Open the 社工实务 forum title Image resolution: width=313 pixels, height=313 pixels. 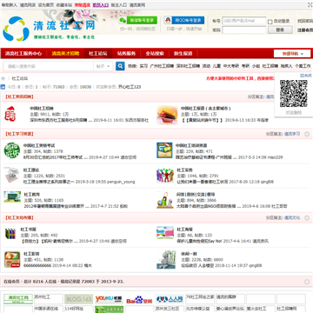184,170
